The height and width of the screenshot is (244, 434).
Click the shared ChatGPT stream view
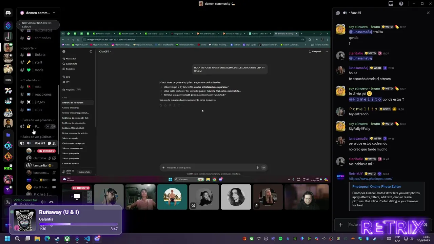point(195,107)
